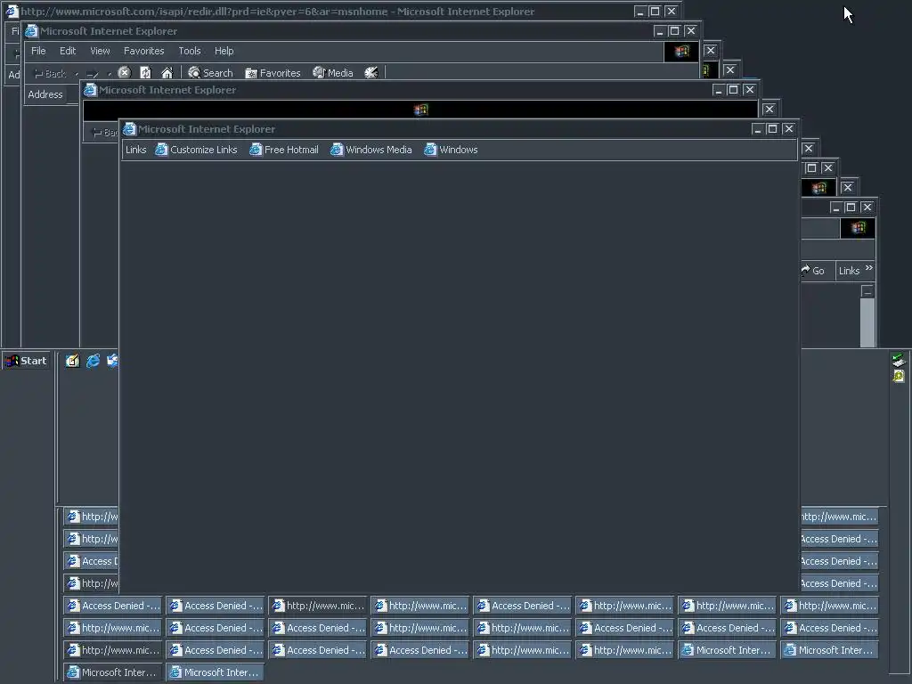This screenshot has width=912, height=684.
Task: Click the Back button in the menu-bar window
Action: point(50,73)
